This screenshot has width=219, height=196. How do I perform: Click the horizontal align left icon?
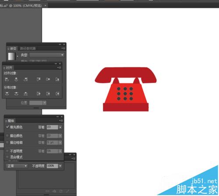point(7,79)
